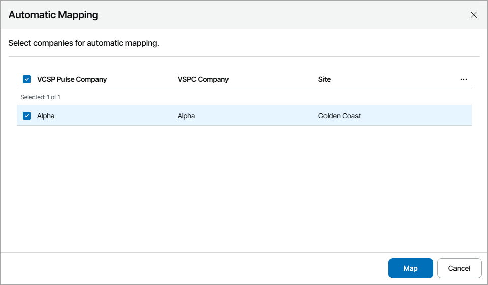Viewport: 488px width, 285px height.
Task: Click Alpha under the VSPC Company column
Action: (186, 116)
